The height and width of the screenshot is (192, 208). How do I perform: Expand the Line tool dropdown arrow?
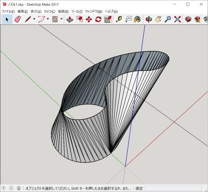(x=34, y=19)
